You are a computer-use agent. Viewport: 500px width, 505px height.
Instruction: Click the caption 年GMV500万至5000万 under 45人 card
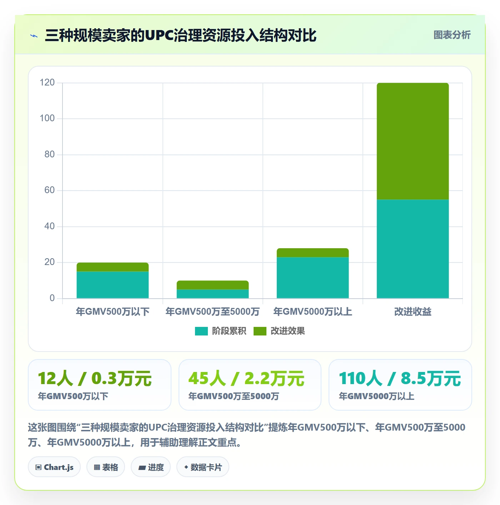click(234, 396)
